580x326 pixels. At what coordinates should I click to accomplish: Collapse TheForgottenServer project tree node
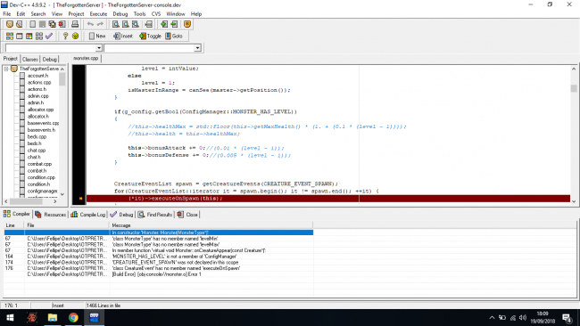click(6, 69)
